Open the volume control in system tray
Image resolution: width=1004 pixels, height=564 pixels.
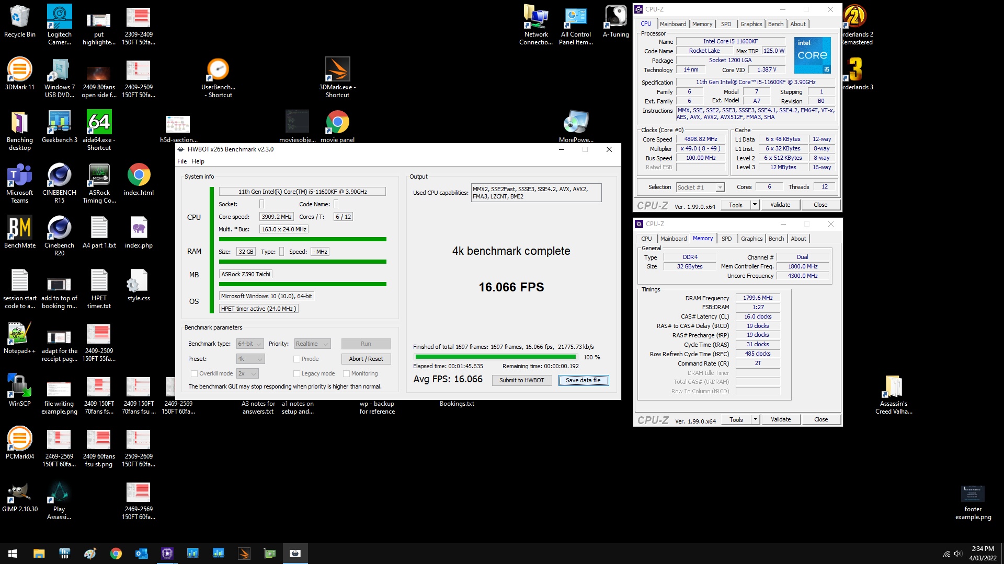pos(957,554)
